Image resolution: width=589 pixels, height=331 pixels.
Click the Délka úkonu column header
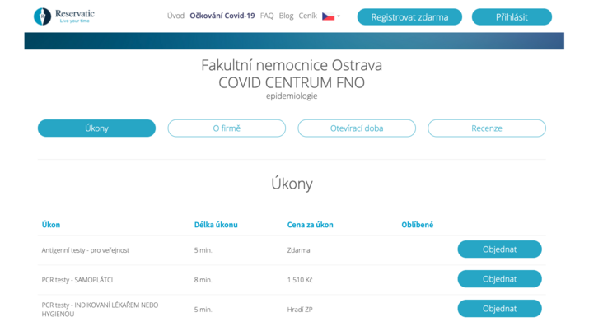(216, 225)
